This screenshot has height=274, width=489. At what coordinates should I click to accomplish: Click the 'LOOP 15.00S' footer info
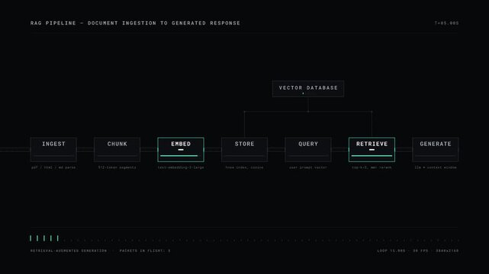point(418,250)
